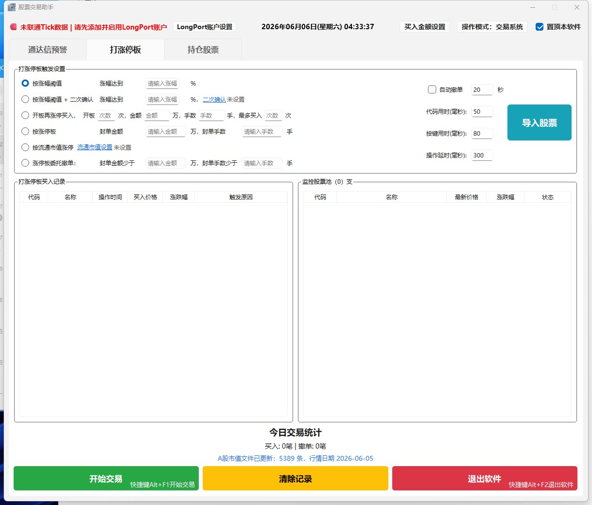The image size is (592, 505).
Task: Switch to 通达信预警 tab
Action: click(x=48, y=50)
